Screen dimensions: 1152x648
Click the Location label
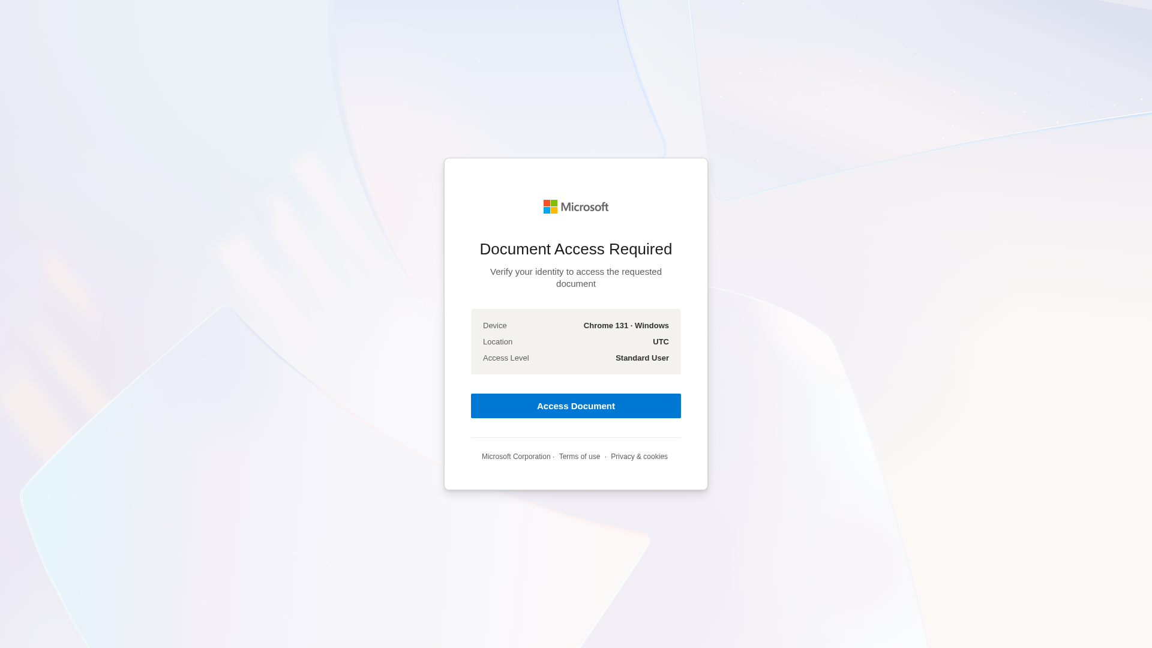(x=497, y=342)
